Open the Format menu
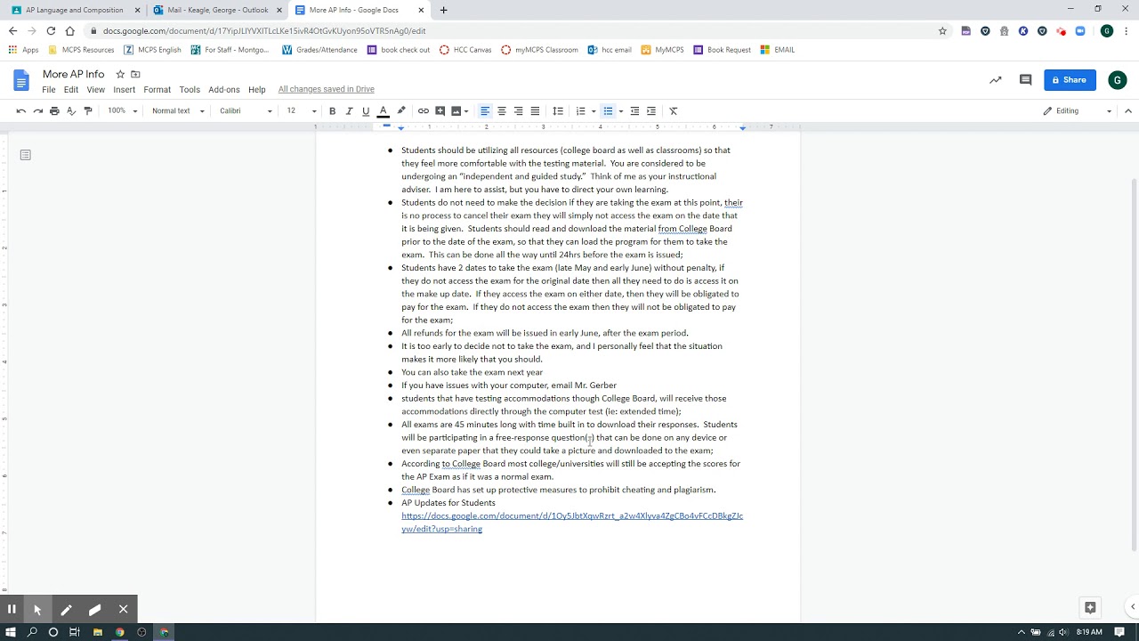The height and width of the screenshot is (641, 1139). 157,90
